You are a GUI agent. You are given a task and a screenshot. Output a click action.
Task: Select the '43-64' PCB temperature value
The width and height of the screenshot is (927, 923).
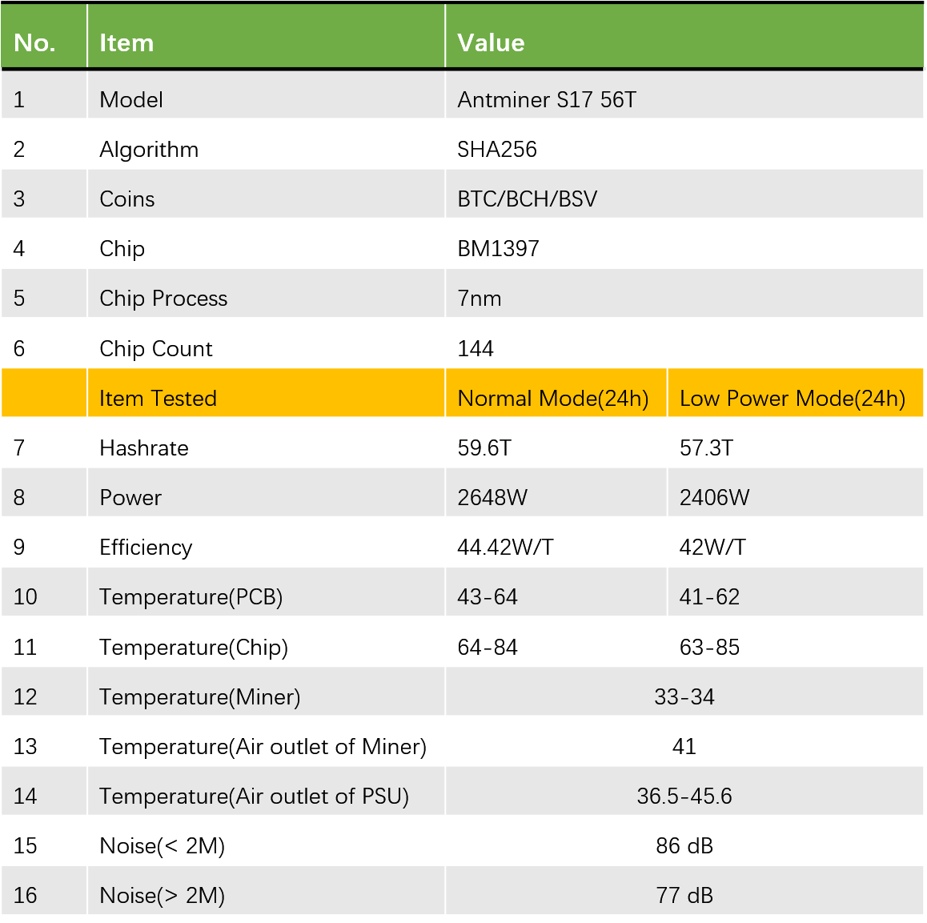tap(488, 597)
